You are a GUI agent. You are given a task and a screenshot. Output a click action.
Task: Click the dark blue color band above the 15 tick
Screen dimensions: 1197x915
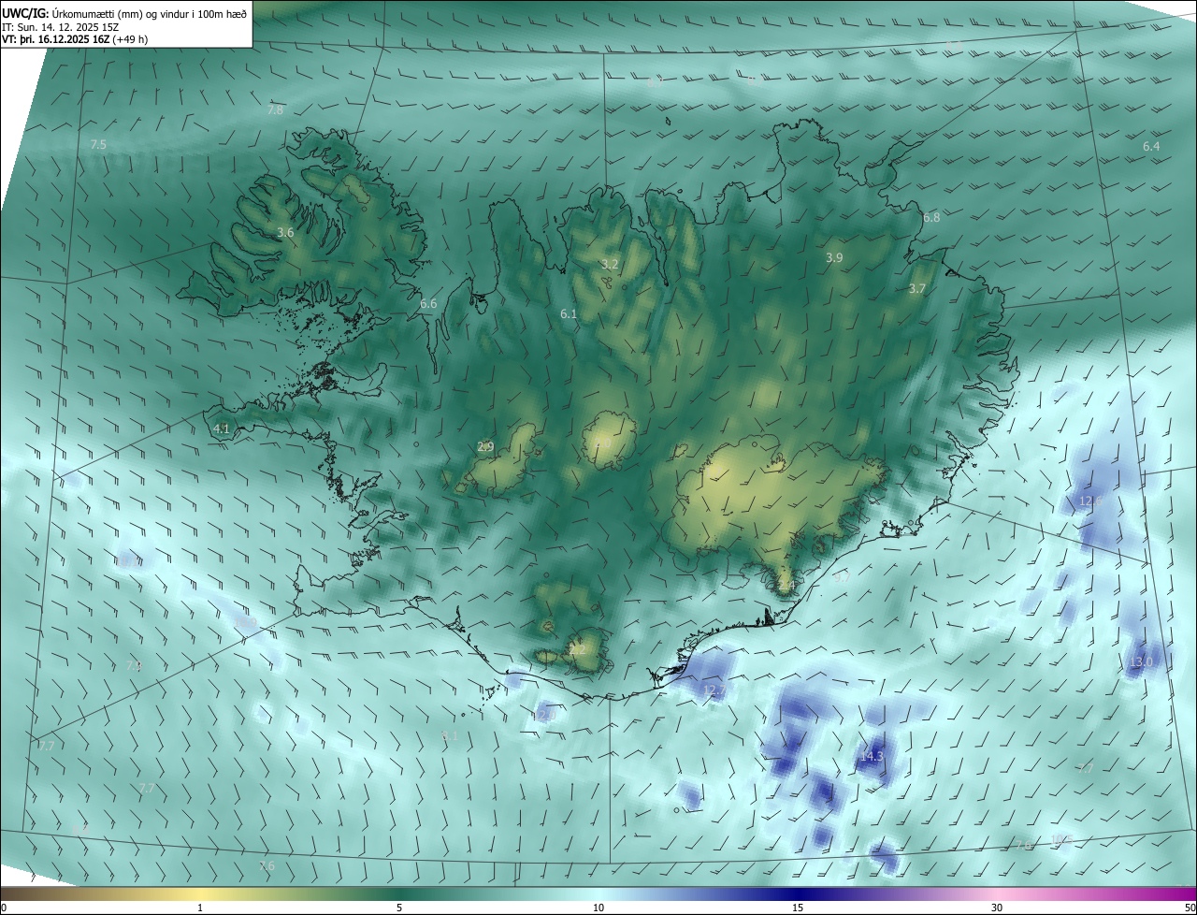(x=798, y=893)
